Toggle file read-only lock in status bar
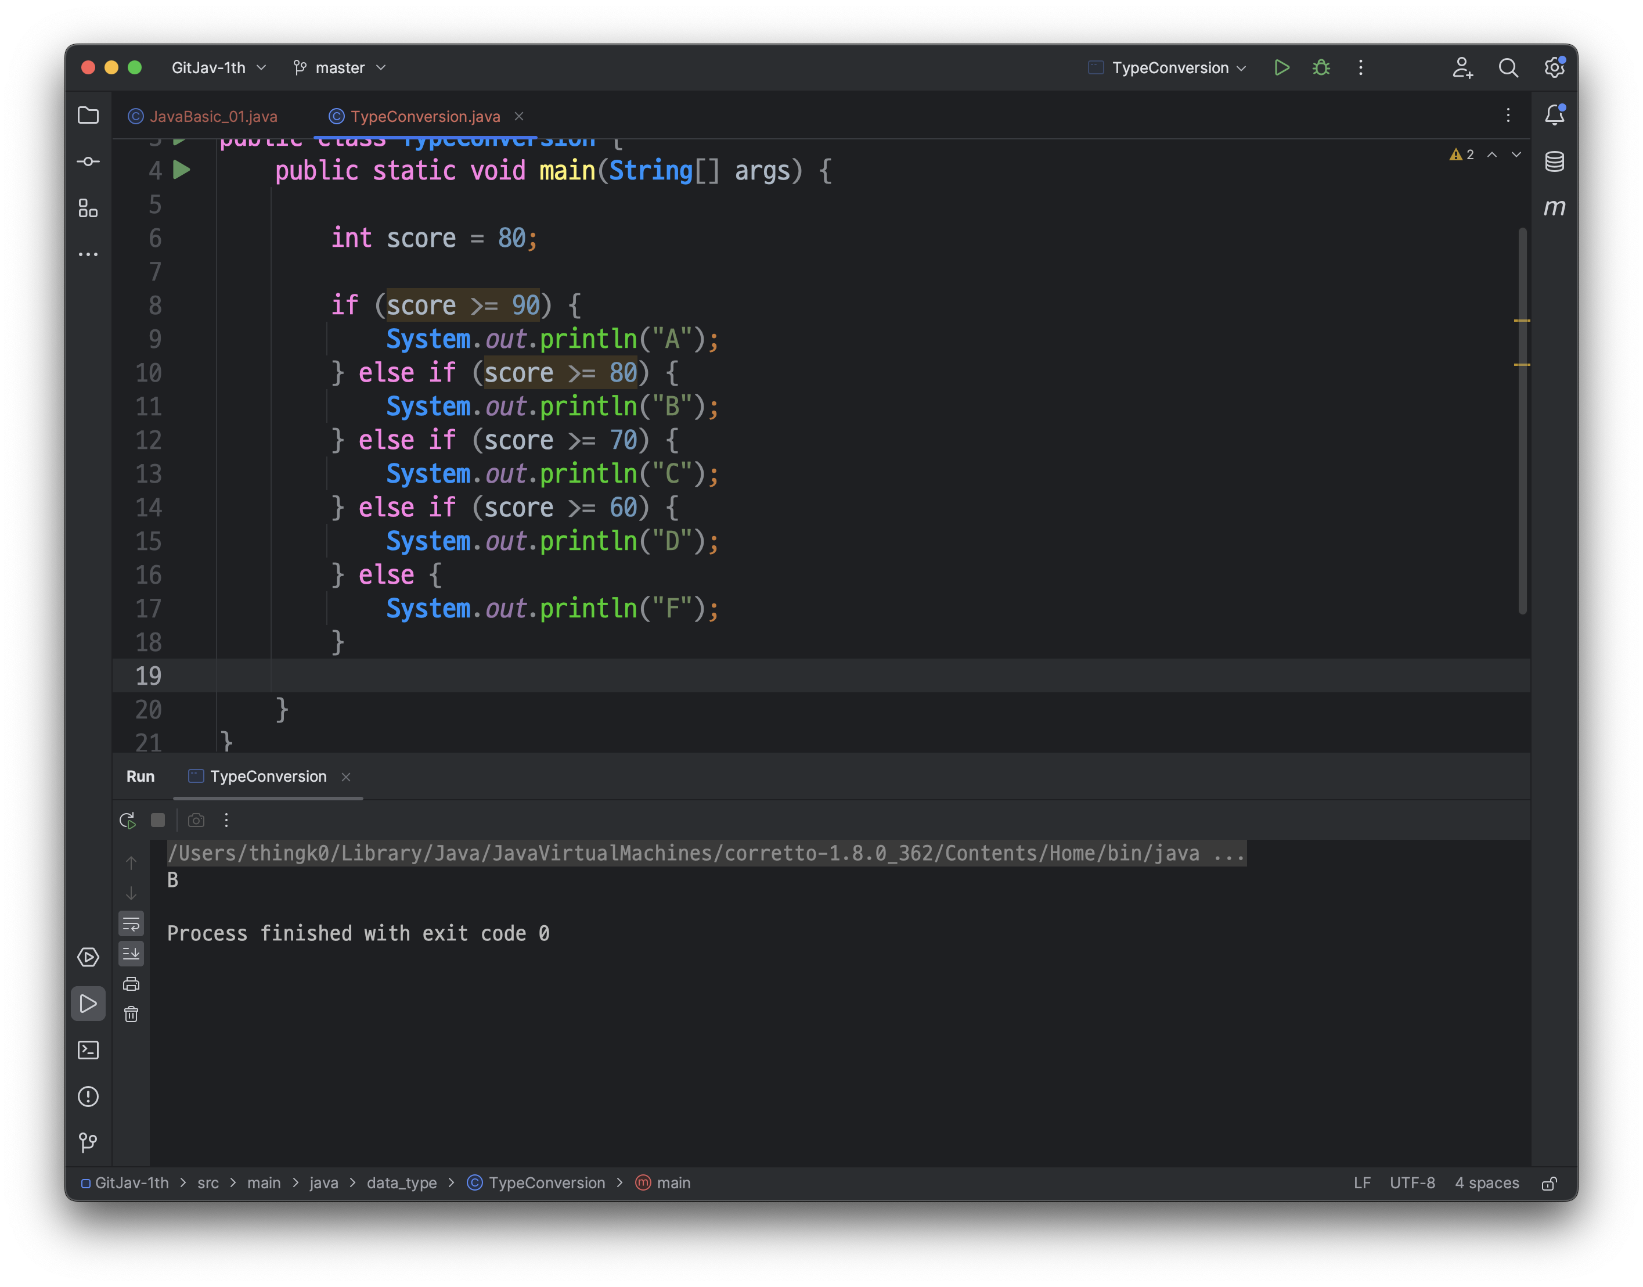This screenshot has width=1643, height=1287. (1549, 1183)
